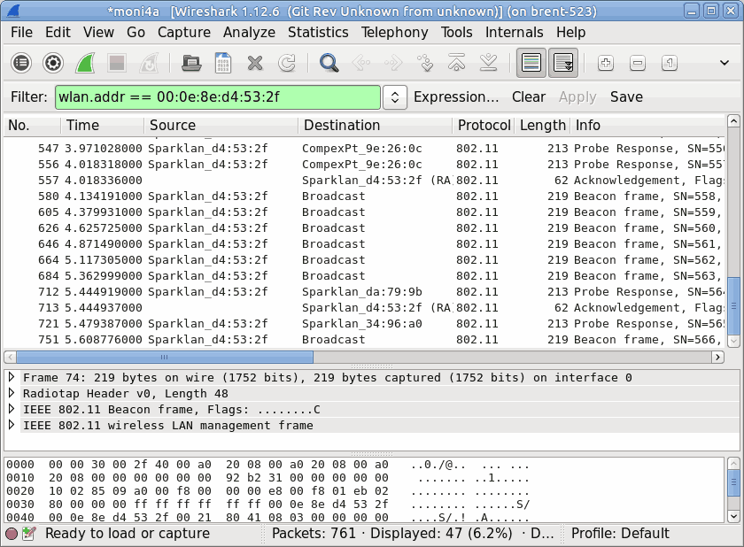Click the capture file comments icon in status bar
This screenshot has height=547, width=744.
pos(28,534)
